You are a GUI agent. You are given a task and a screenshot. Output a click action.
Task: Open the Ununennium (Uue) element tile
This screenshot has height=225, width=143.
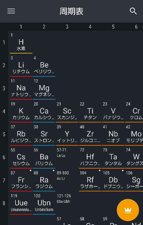21,204
